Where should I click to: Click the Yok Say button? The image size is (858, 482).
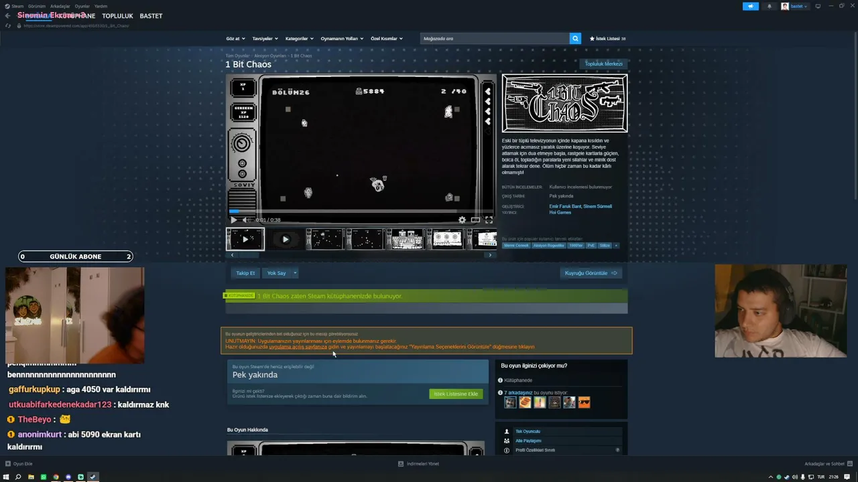(x=276, y=273)
